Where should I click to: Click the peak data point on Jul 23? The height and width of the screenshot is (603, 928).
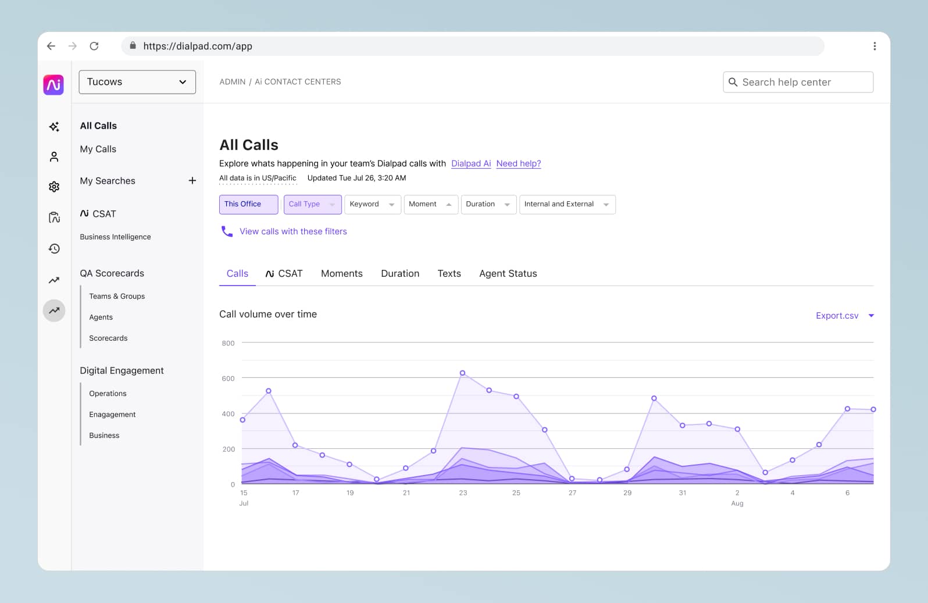[x=462, y=373]
